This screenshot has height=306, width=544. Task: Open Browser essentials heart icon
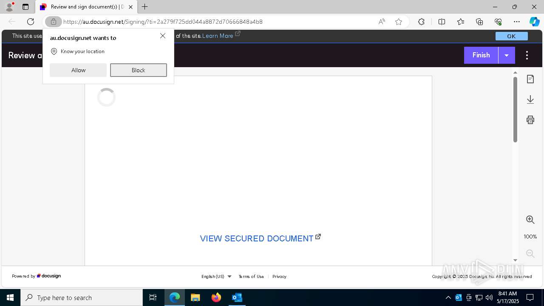click(x=498, y=22)
